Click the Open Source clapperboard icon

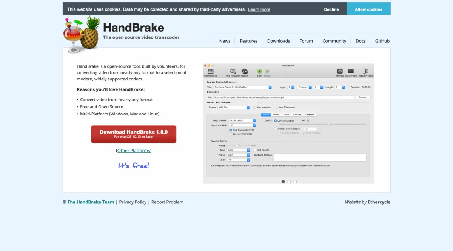point(211,71)
